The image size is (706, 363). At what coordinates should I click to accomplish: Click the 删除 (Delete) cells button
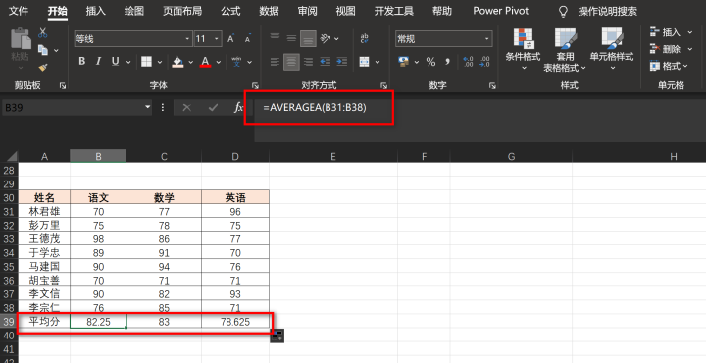tap(666, 49)
